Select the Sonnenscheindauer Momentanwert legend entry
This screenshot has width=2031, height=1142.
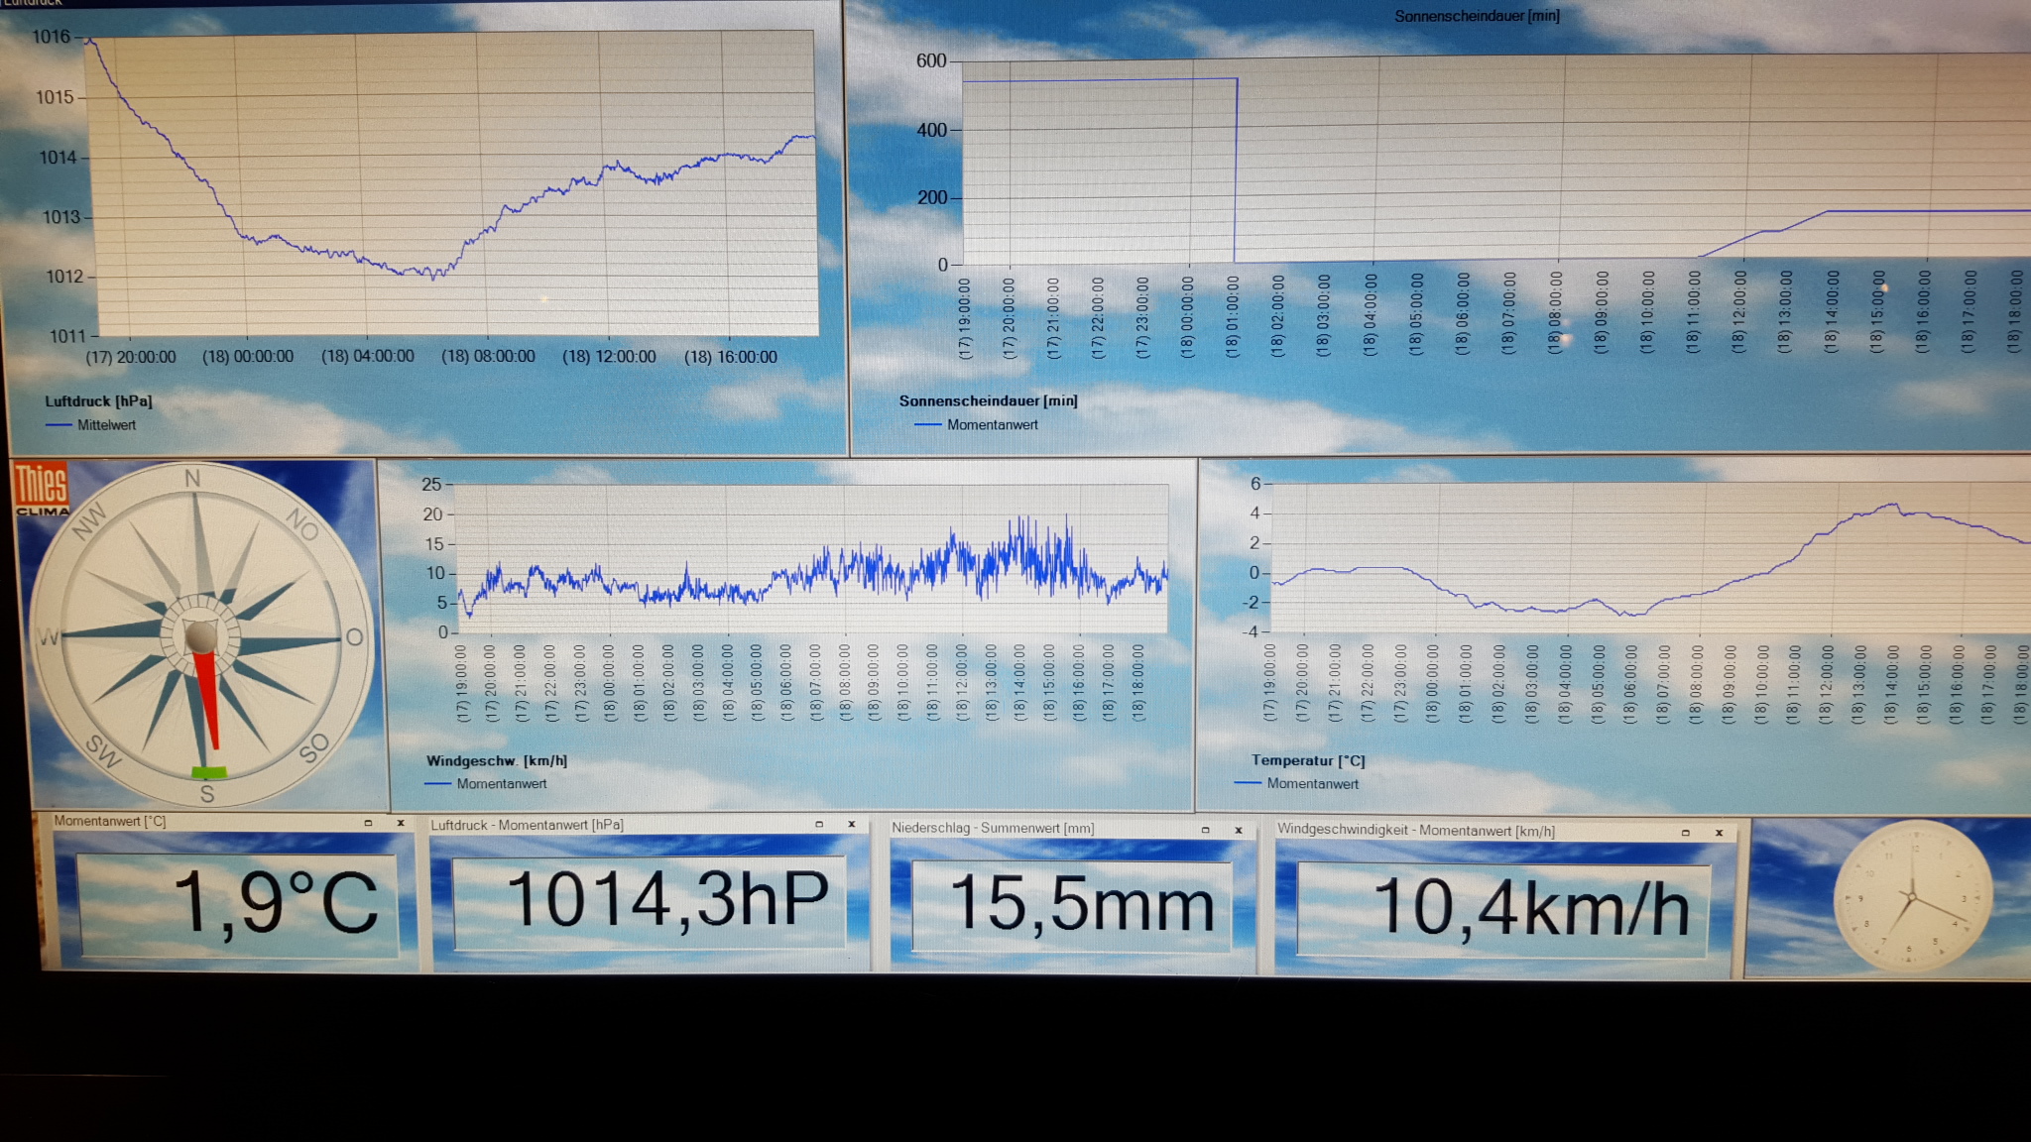[992, 425]
